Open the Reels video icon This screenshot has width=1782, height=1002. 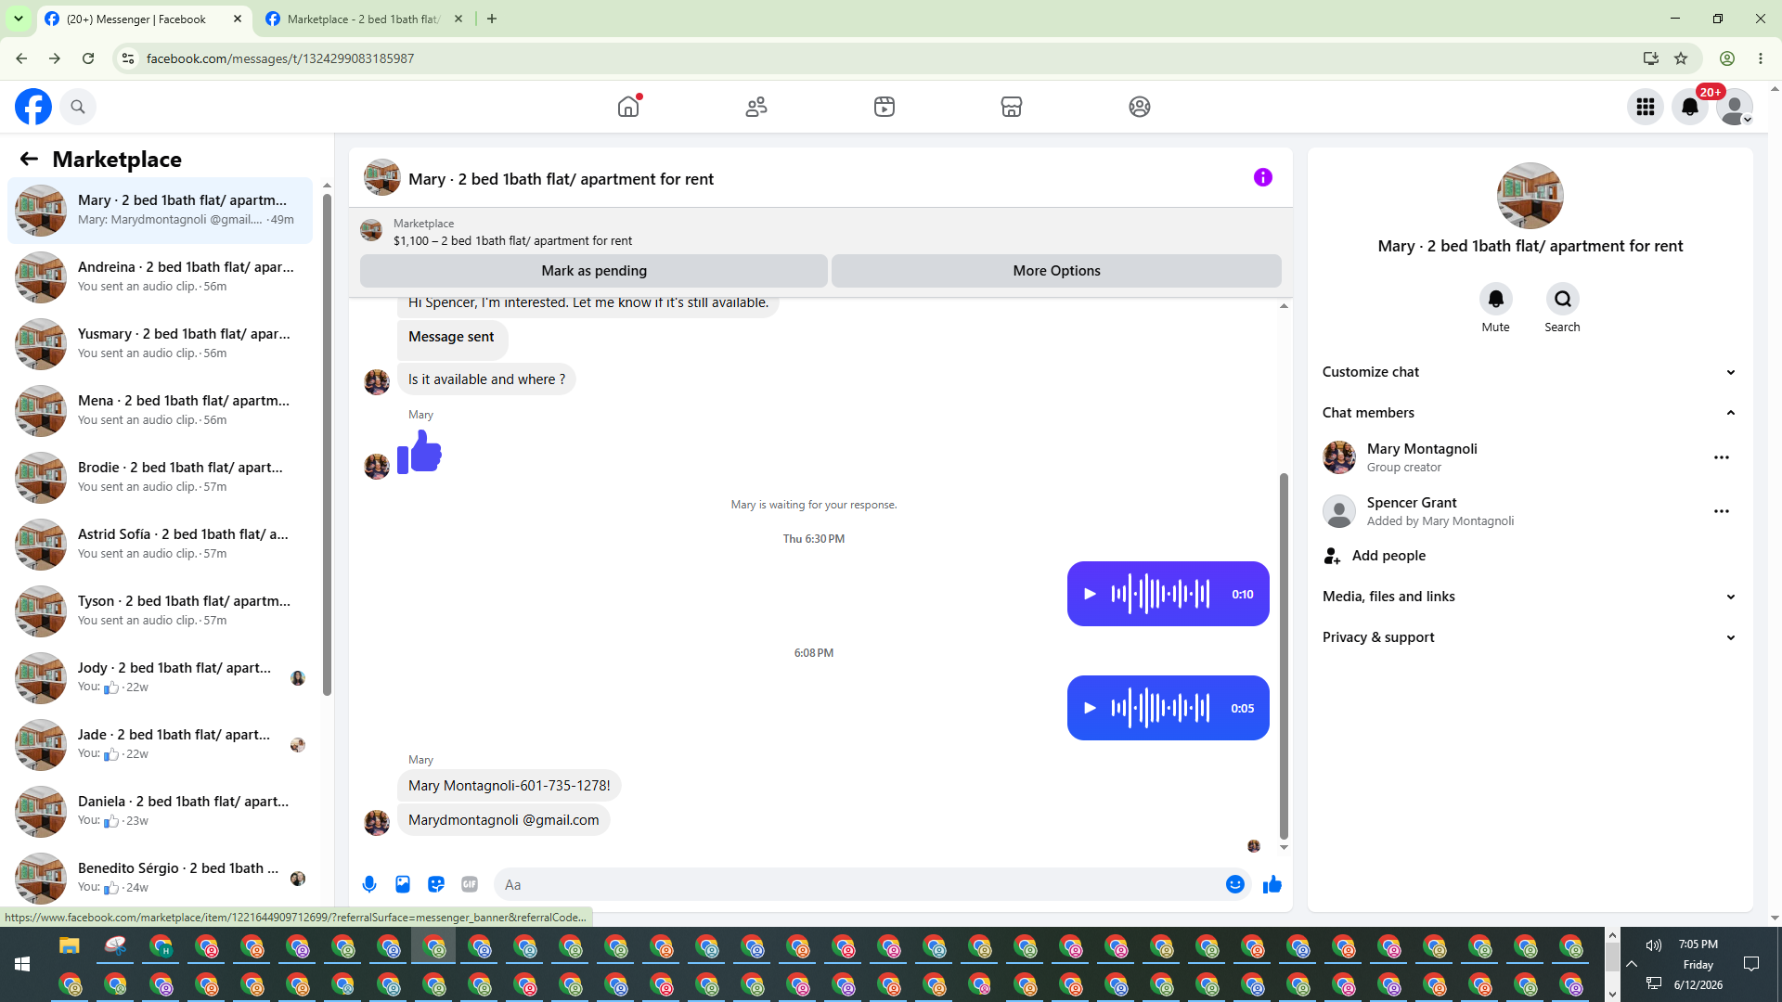tap(885, 107)
